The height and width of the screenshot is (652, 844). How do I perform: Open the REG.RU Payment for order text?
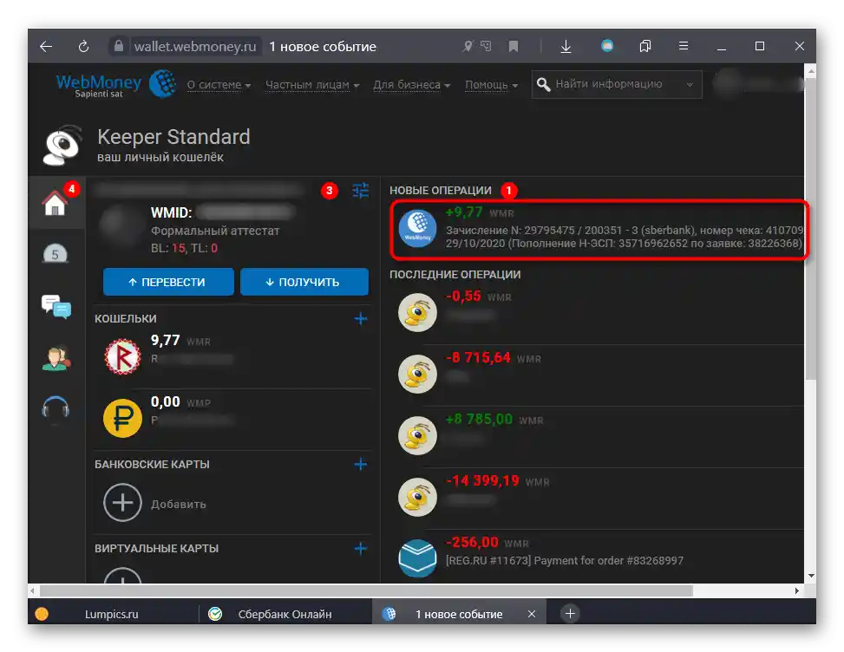coord(564,561)
